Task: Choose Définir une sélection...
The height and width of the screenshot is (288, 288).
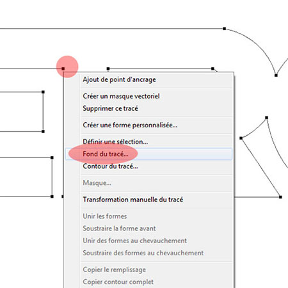Action: point(148,141)
